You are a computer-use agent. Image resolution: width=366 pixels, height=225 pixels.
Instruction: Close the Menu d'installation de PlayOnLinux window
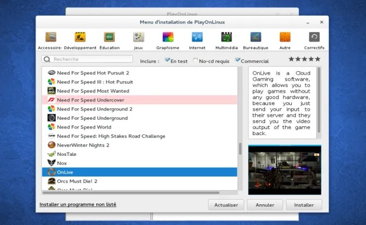point(321,22)
